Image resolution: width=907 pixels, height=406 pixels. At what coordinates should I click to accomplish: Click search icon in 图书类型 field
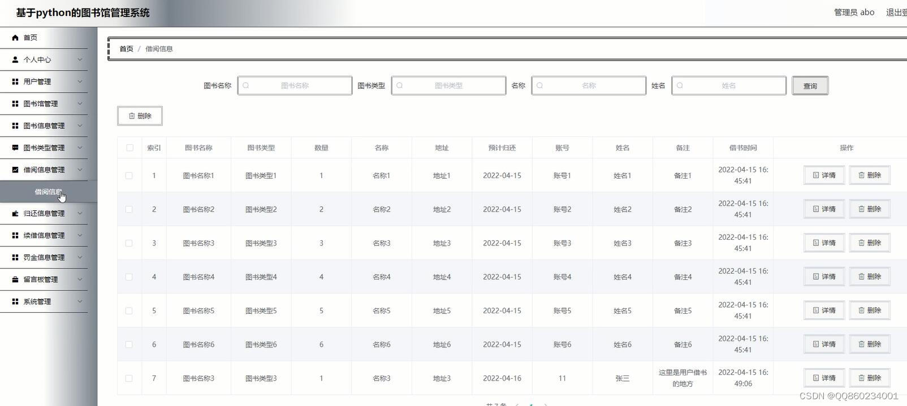pos(400,86)
